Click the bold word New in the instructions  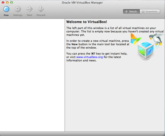point(75,44)
